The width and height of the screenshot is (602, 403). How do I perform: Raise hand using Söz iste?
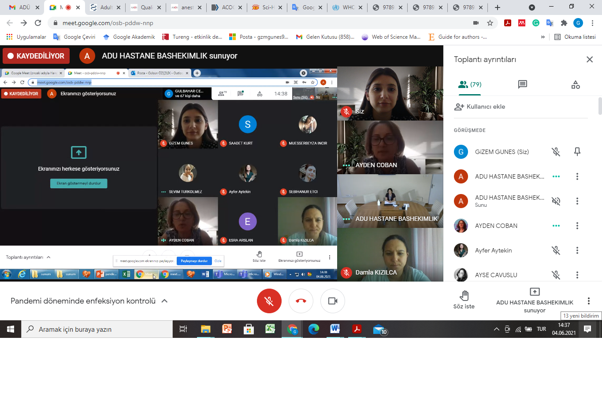[464, 300]
